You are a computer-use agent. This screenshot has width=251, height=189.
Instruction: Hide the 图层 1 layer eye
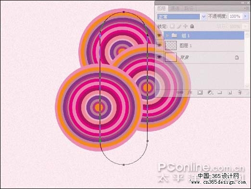point(159,46)
